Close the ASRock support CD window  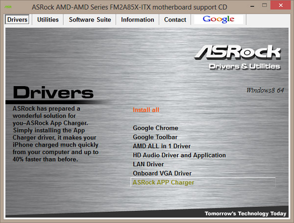point(281,5)
